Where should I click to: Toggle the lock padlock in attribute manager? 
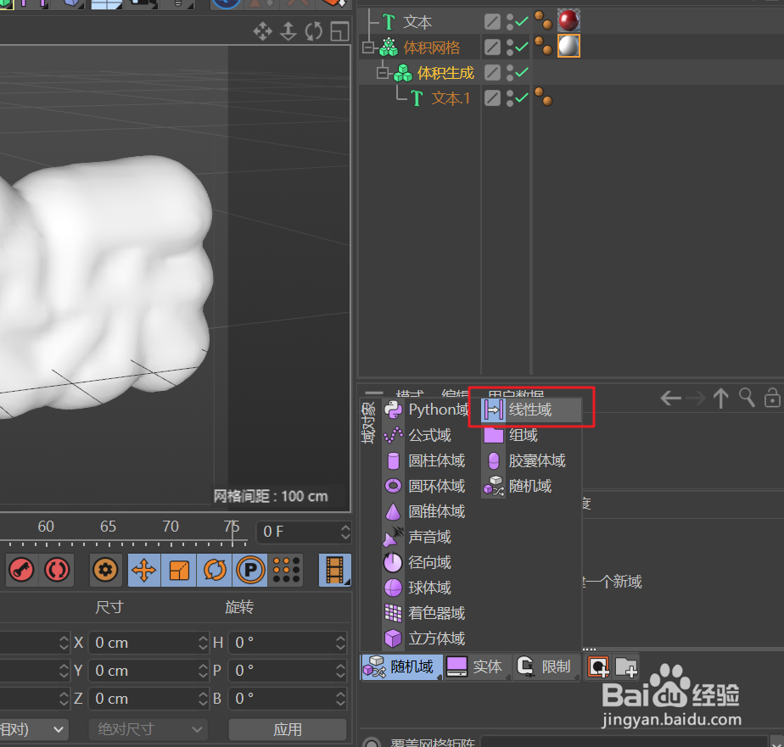[x=771, y=398]
